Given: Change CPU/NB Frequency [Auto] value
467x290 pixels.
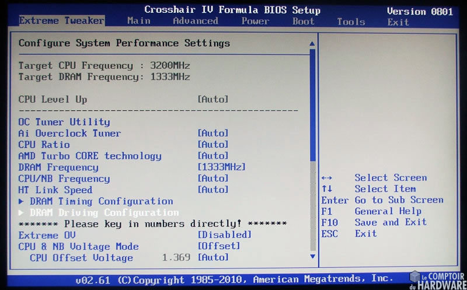Looking at the screenshot, I should coord(213,178).
